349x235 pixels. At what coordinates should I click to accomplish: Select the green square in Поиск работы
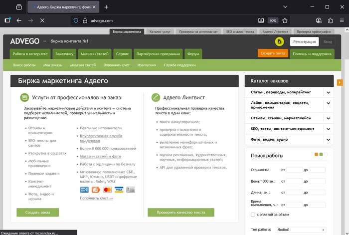pos(321,154)
